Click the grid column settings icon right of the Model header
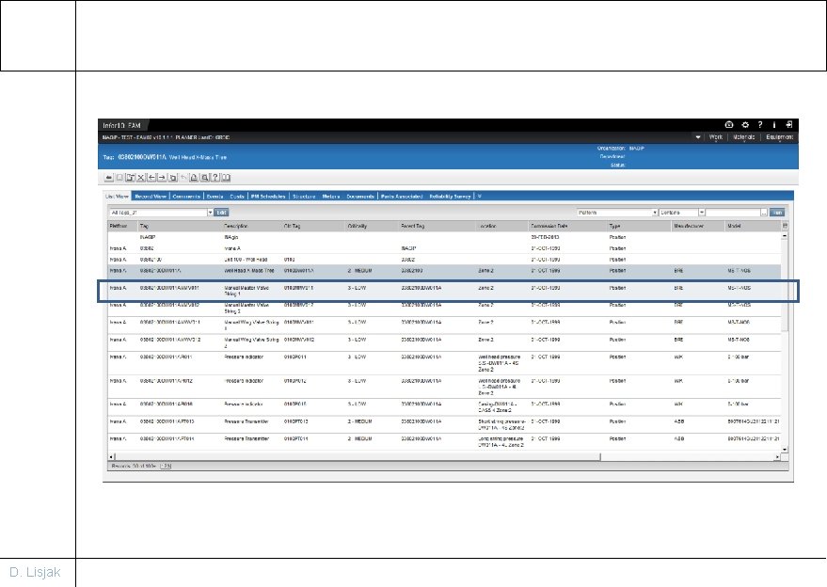This screenshot has width=827, height=587. coord(785,226)
